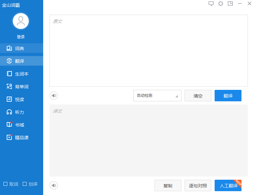Open the 悦读 reading section
Image resolution: width=253 pixels, height=195 pixels.
click(x=20, y=99)
